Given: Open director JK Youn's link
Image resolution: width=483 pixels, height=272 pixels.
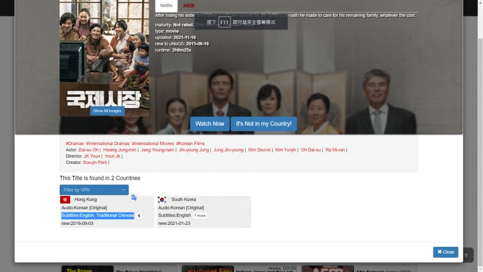Looking at the screenshot, I should point(92,156).
